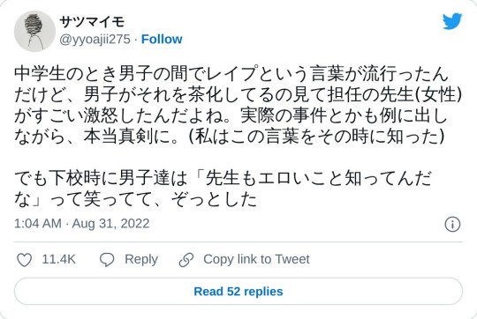
Task: Like the tweet with the heart icon
Action: coord(24,260)
